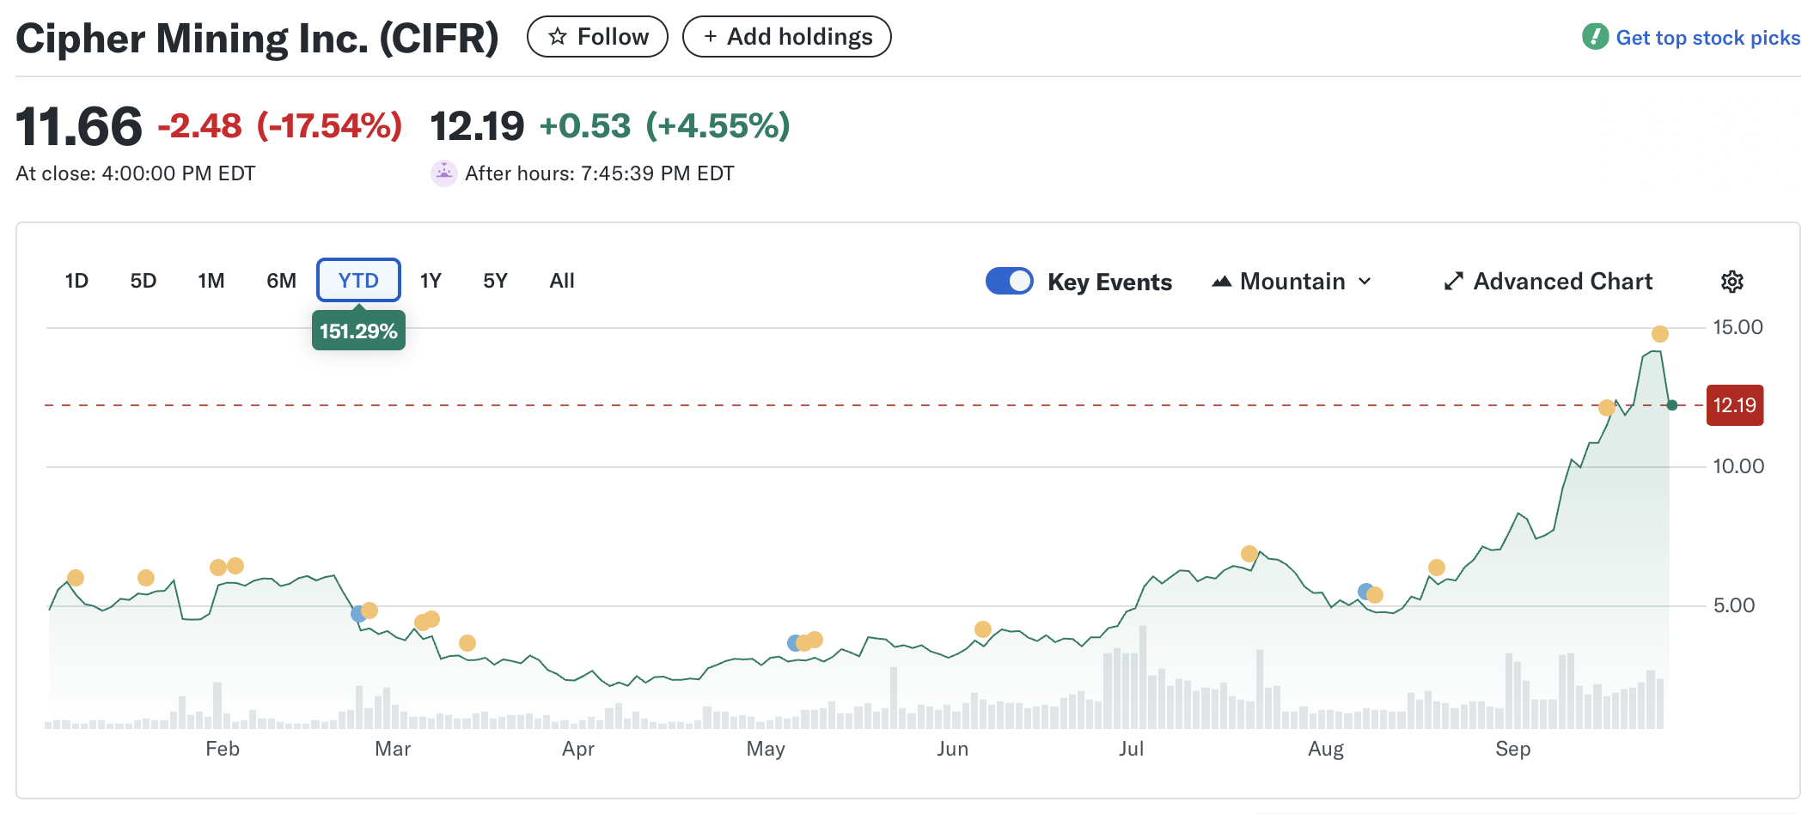Click the blue key event marker in August

coord(1364,591)
